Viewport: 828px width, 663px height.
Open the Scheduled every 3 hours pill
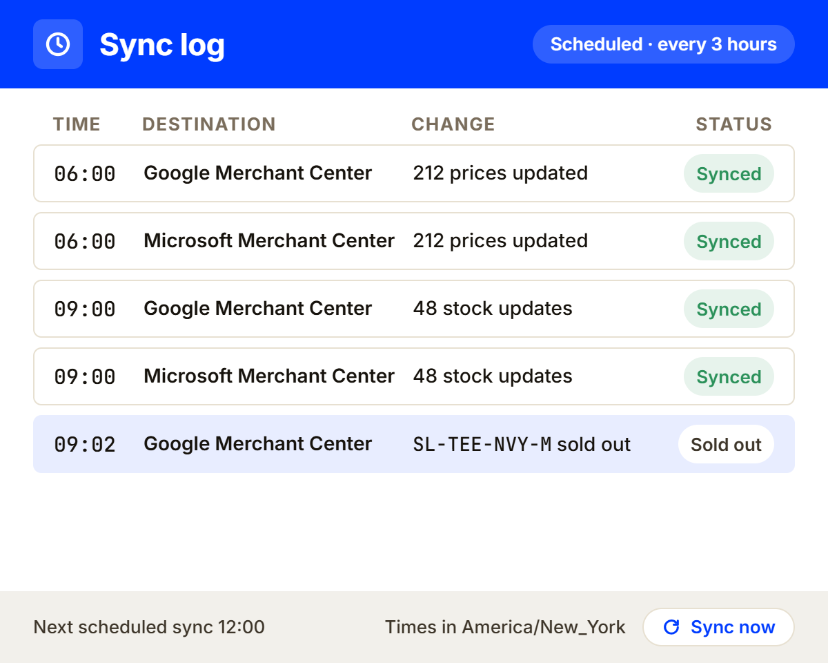664,44
